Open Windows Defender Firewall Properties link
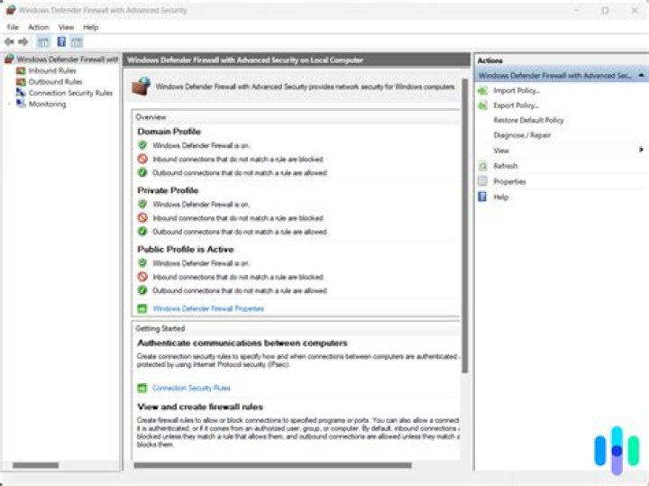649x486 pixels. pyautogui.click(x=208, y=308)
